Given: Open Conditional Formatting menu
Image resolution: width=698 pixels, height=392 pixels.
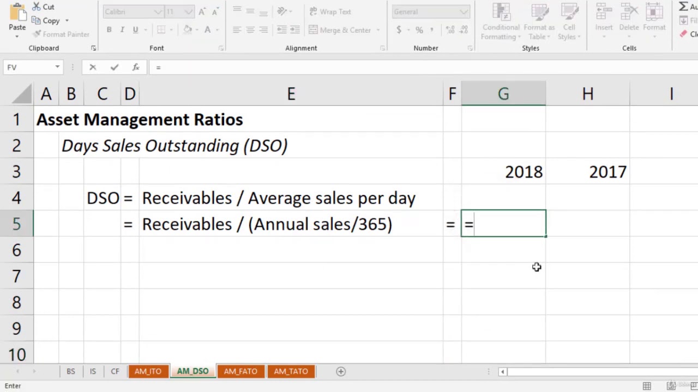Looking at the screenshot, I should [x=501, y=22].
